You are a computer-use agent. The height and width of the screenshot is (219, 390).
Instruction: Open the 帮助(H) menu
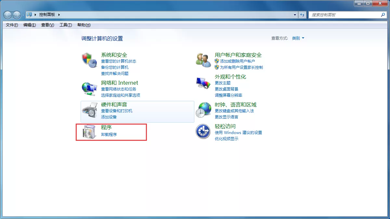(84, 25)
